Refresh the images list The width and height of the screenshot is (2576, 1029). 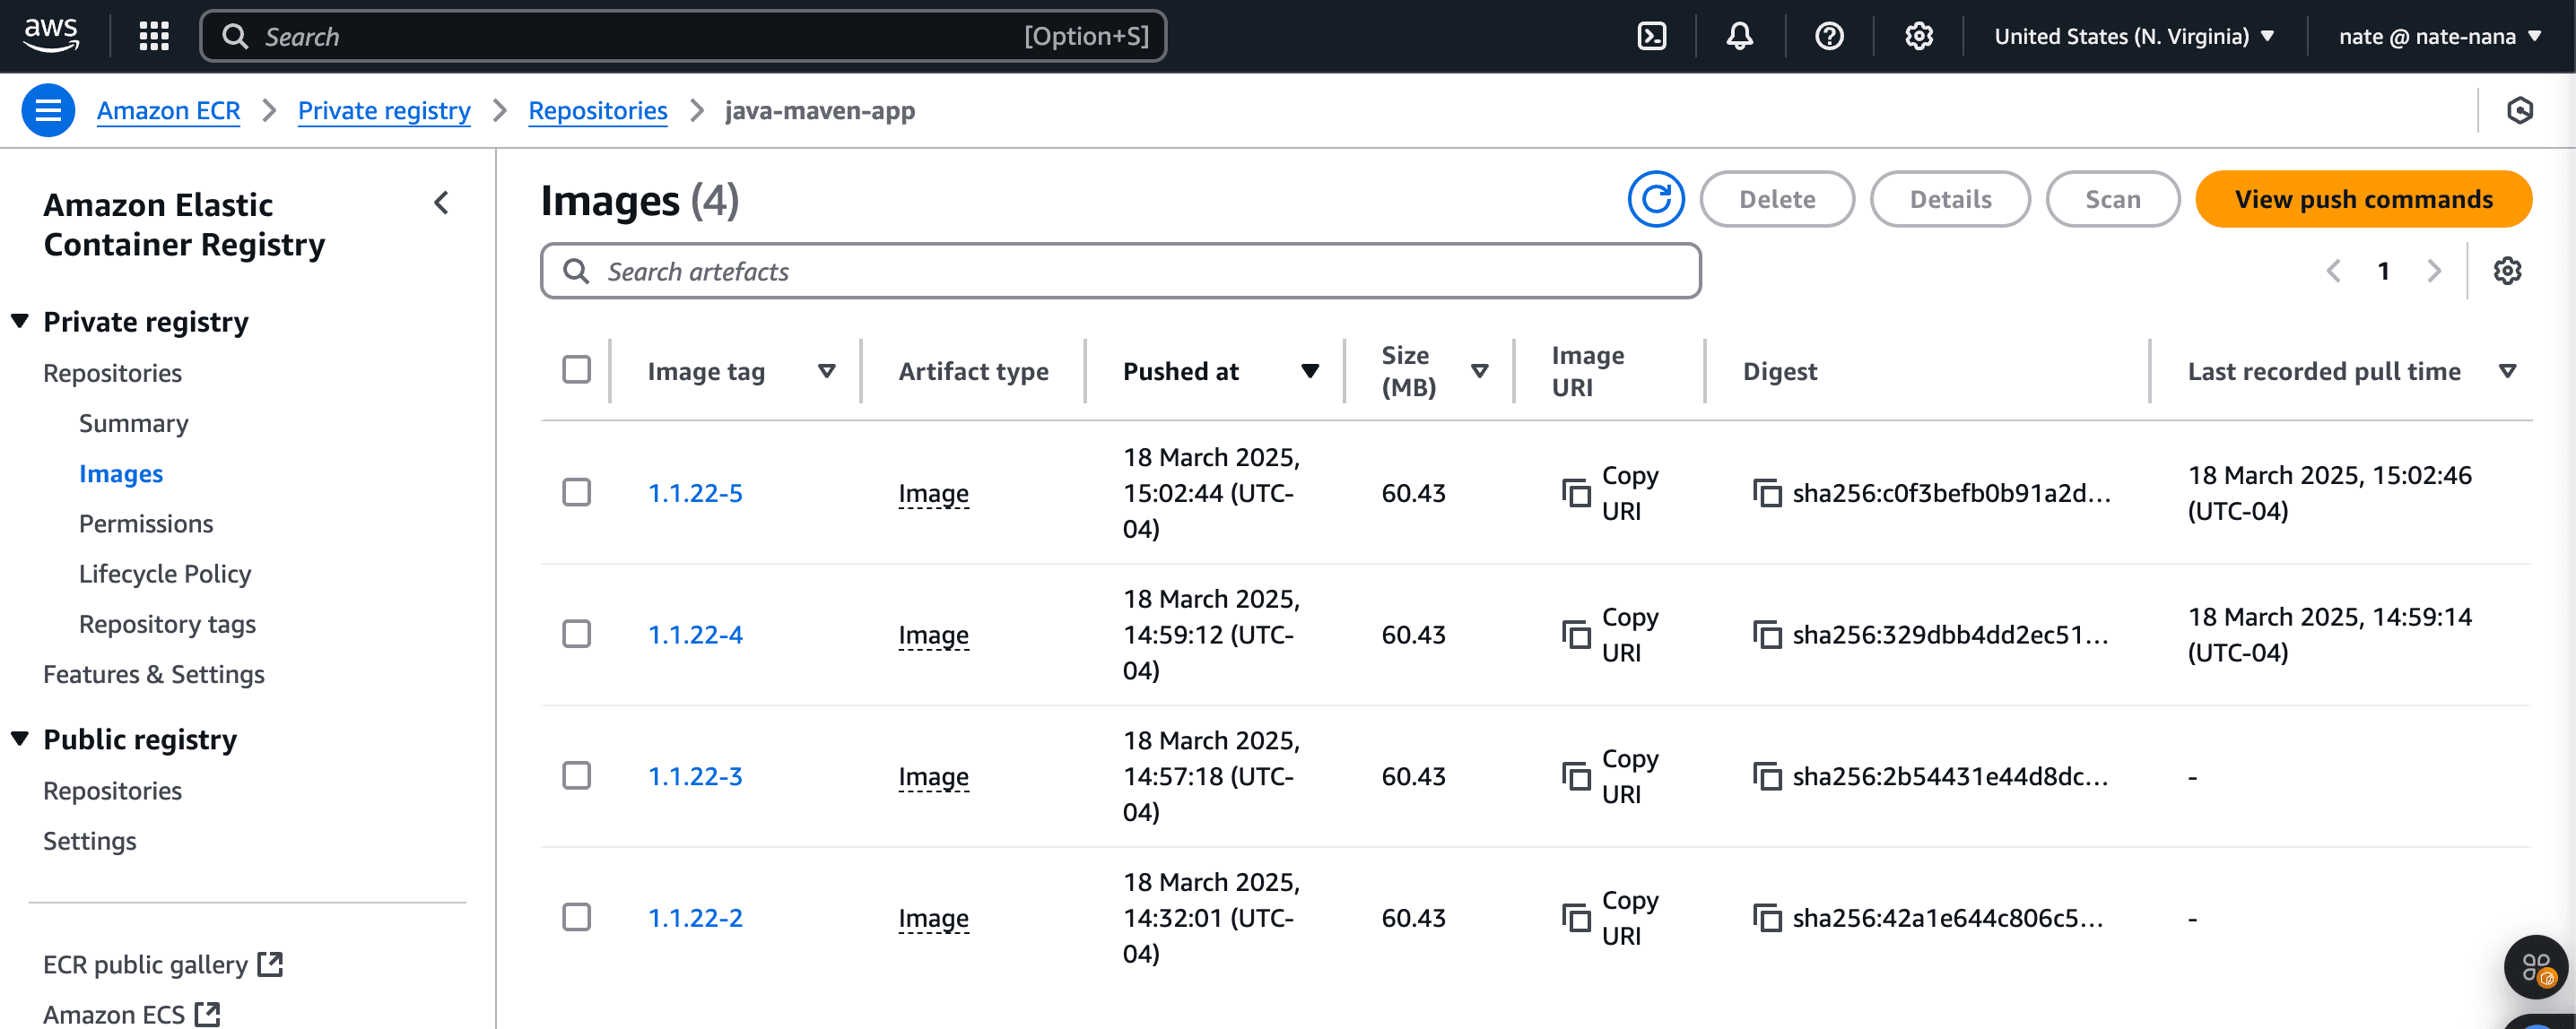[x=1657, y=199]
